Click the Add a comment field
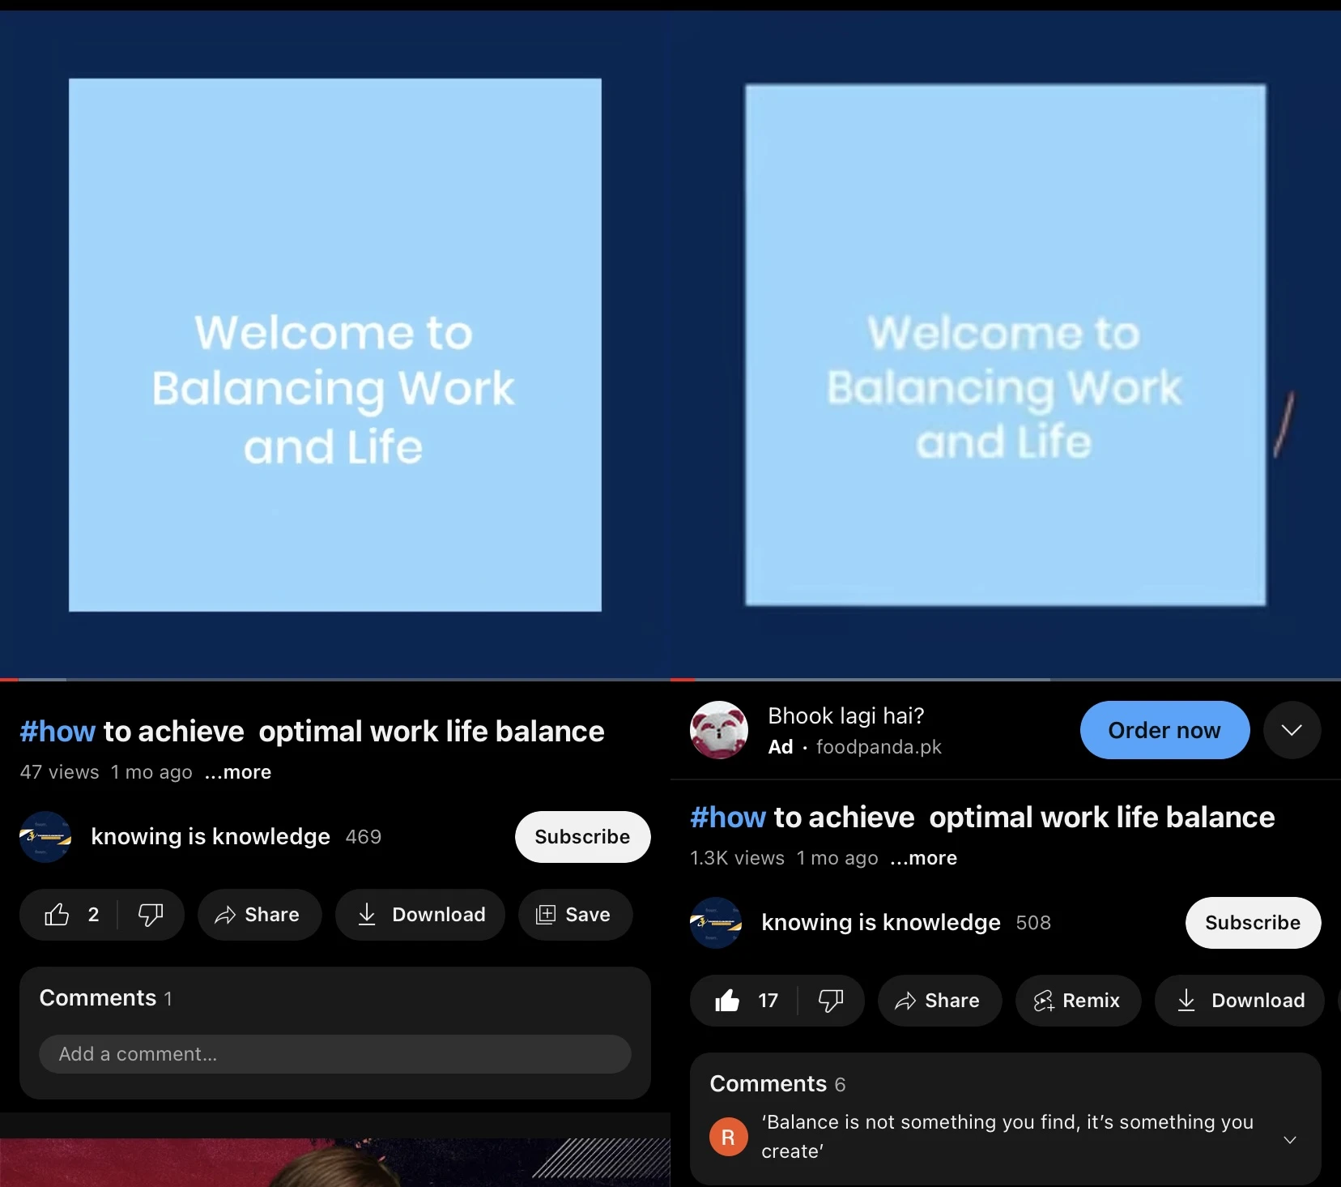This screenshot has height=1187, width=1341. click(334, 1054)
